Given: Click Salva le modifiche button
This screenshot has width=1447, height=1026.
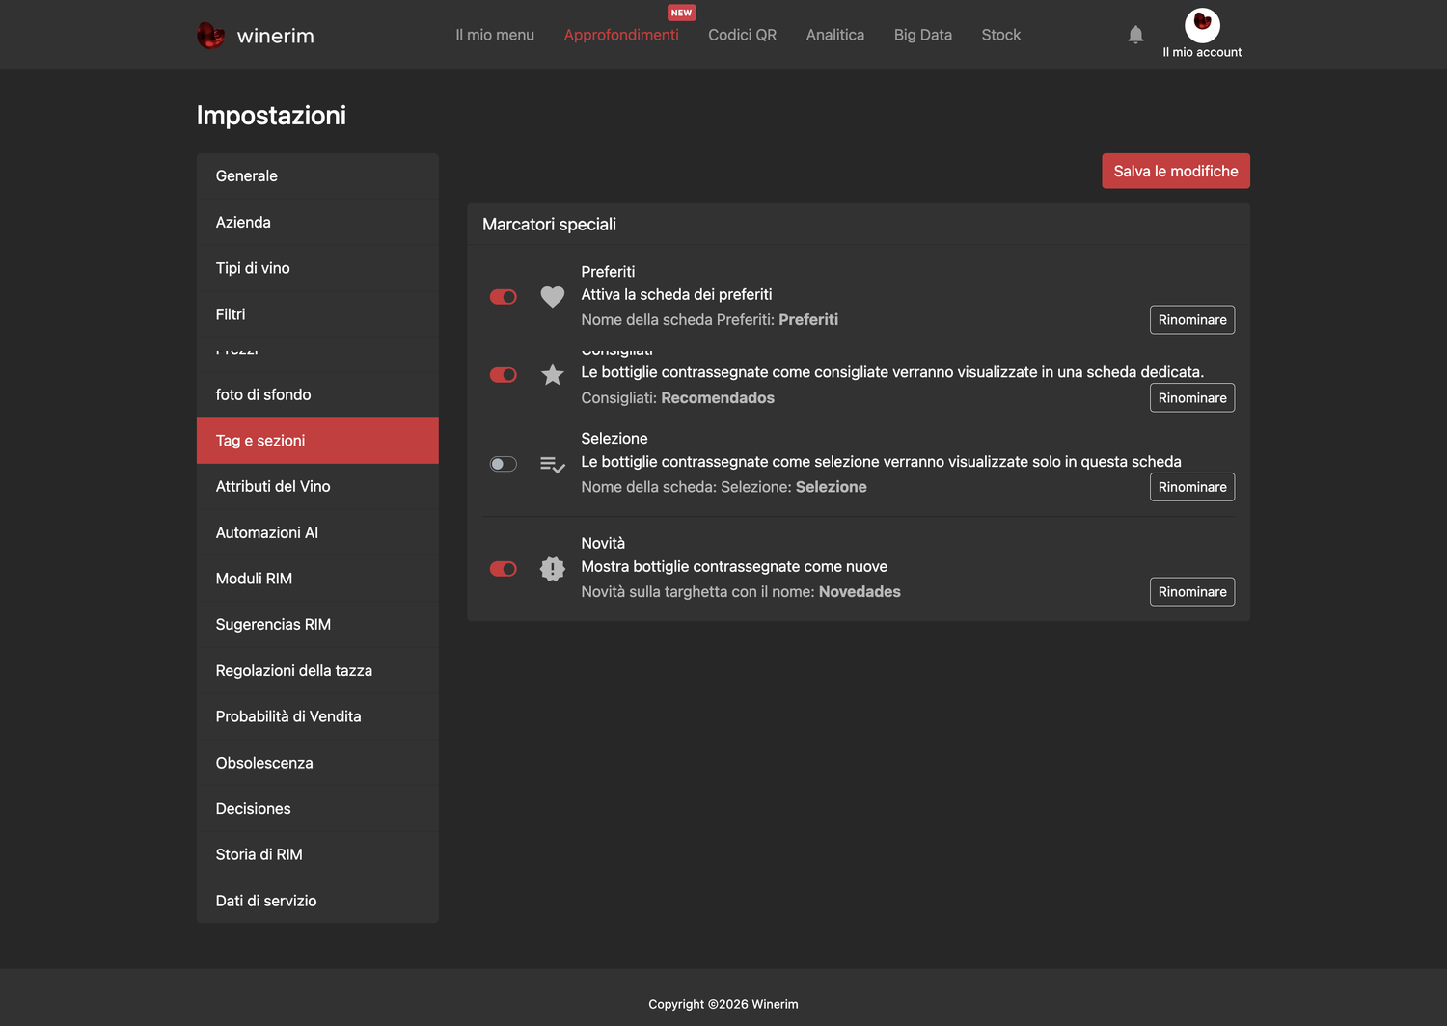Looking at the screenshot, I should pyautogui.click(x=1176, y=171).
